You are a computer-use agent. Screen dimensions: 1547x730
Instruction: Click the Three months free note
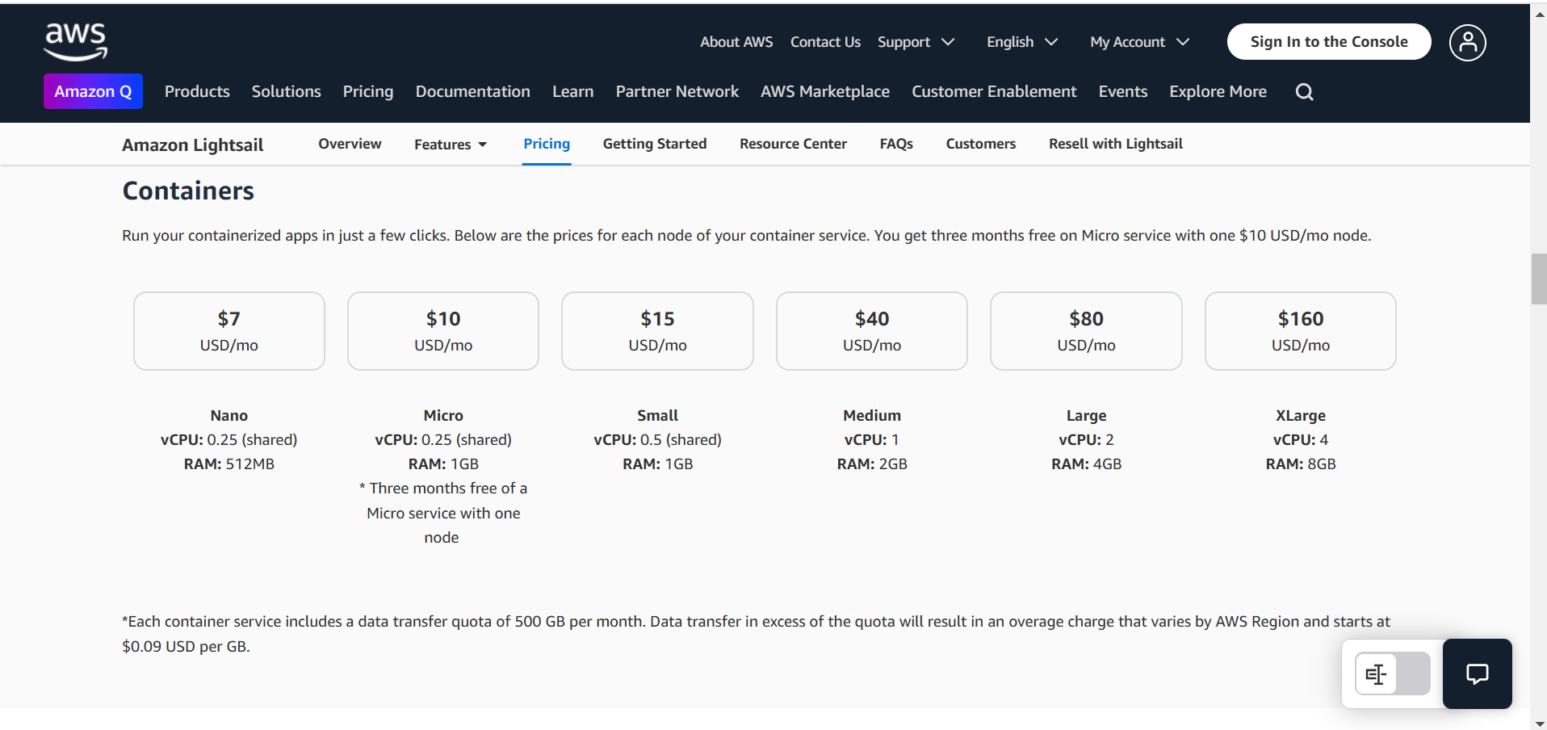tap(443, 513)
